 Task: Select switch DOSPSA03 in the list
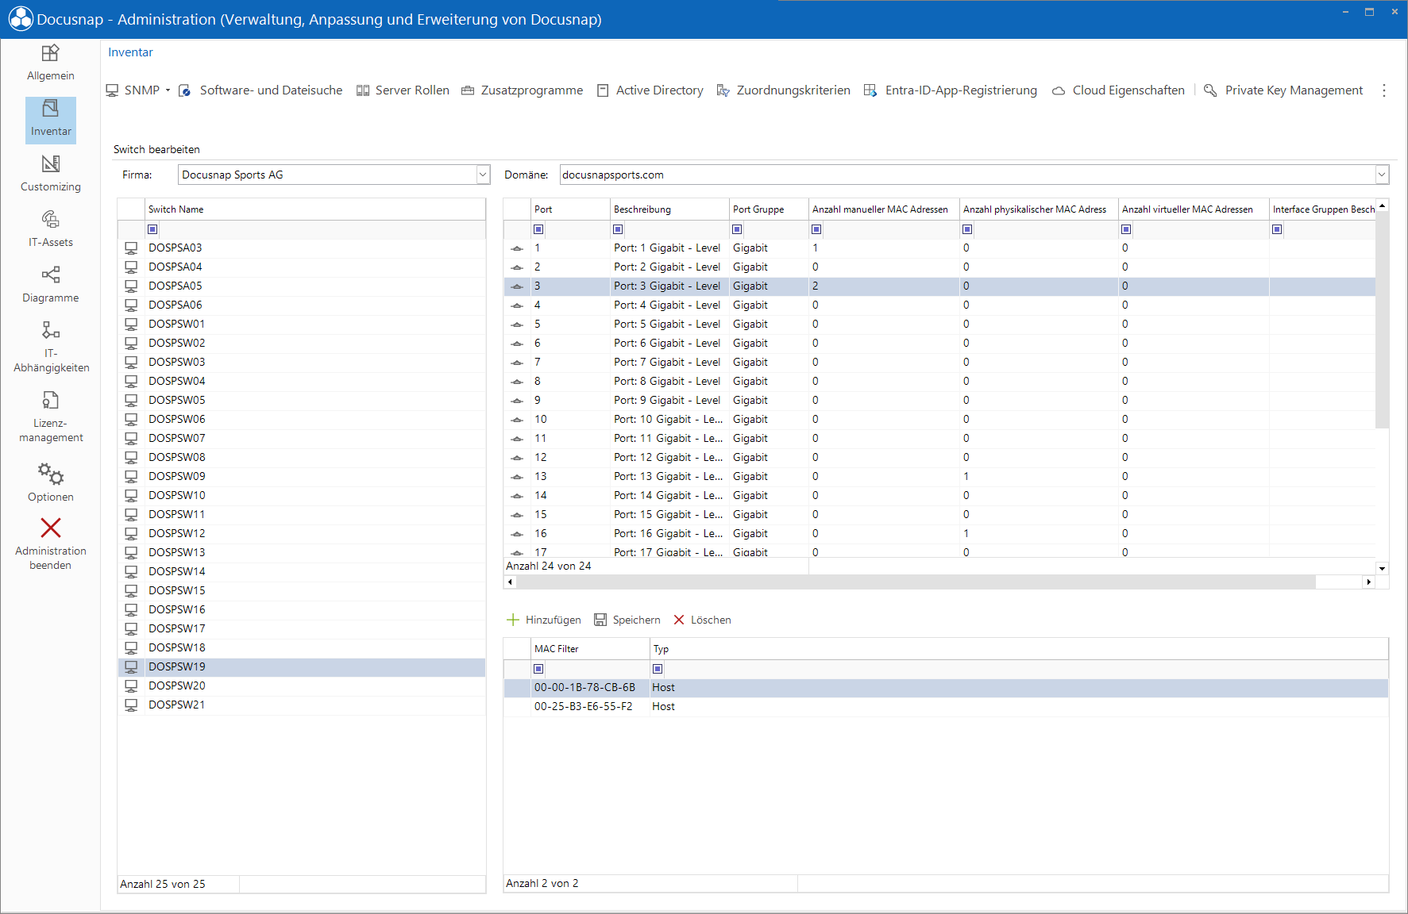tap(302, 248)
